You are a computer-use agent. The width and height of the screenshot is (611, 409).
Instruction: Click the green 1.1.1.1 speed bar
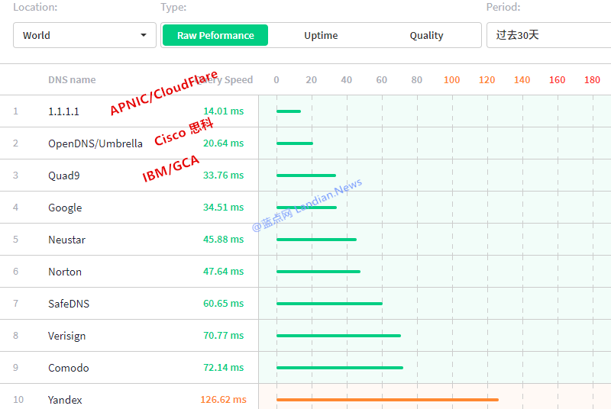[x=289, y=111]
